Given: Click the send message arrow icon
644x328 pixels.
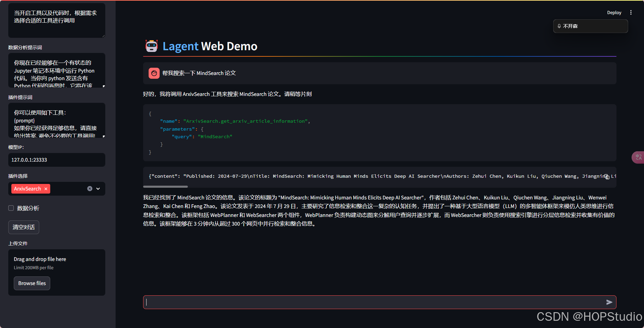Looking at the screenshot, I should click(x=609, y=302).
